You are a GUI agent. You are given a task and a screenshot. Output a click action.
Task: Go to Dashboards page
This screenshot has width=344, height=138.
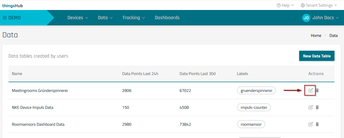(167, 18)
